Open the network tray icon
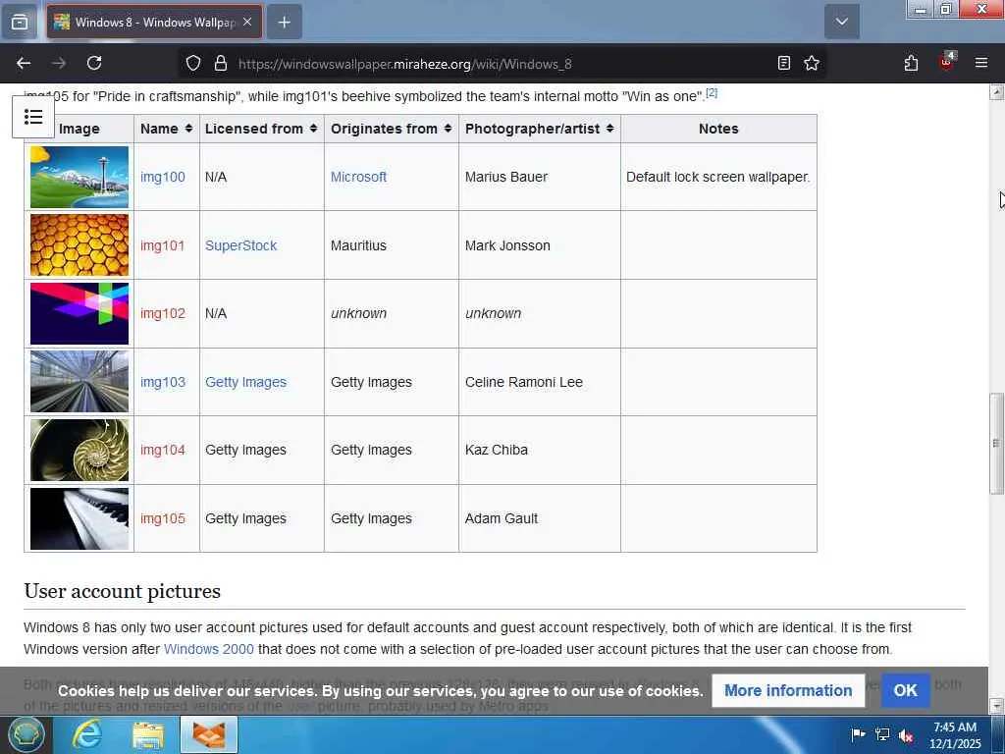 [882, 734]
